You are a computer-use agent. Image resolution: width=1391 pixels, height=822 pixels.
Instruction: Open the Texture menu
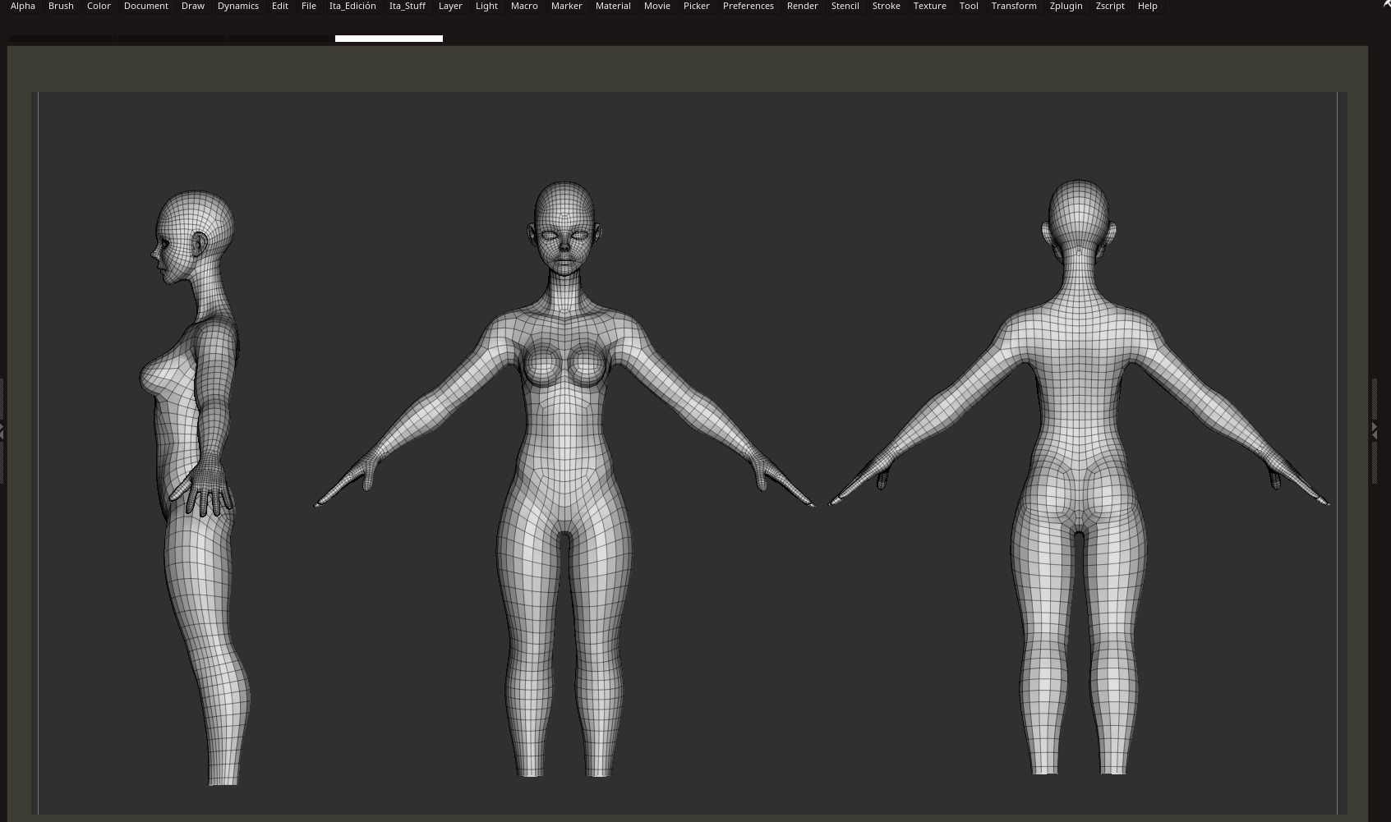[930, 6]
